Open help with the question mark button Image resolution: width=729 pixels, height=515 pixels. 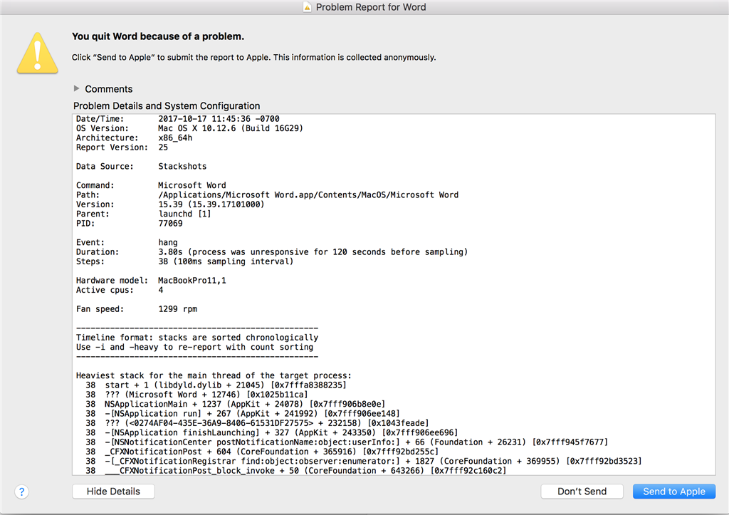click(x=21, y=491)
